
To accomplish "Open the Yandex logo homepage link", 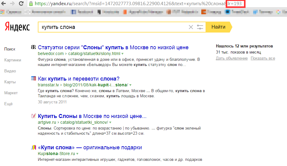I will (17, 27).
